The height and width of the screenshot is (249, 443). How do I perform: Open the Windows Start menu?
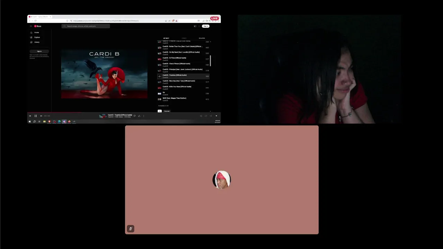[x=30, y=121]
